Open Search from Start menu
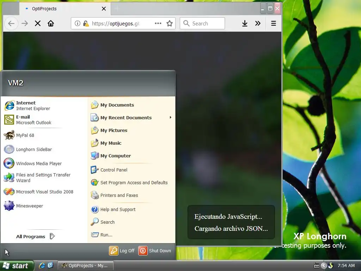 click(x=132, y=222)
